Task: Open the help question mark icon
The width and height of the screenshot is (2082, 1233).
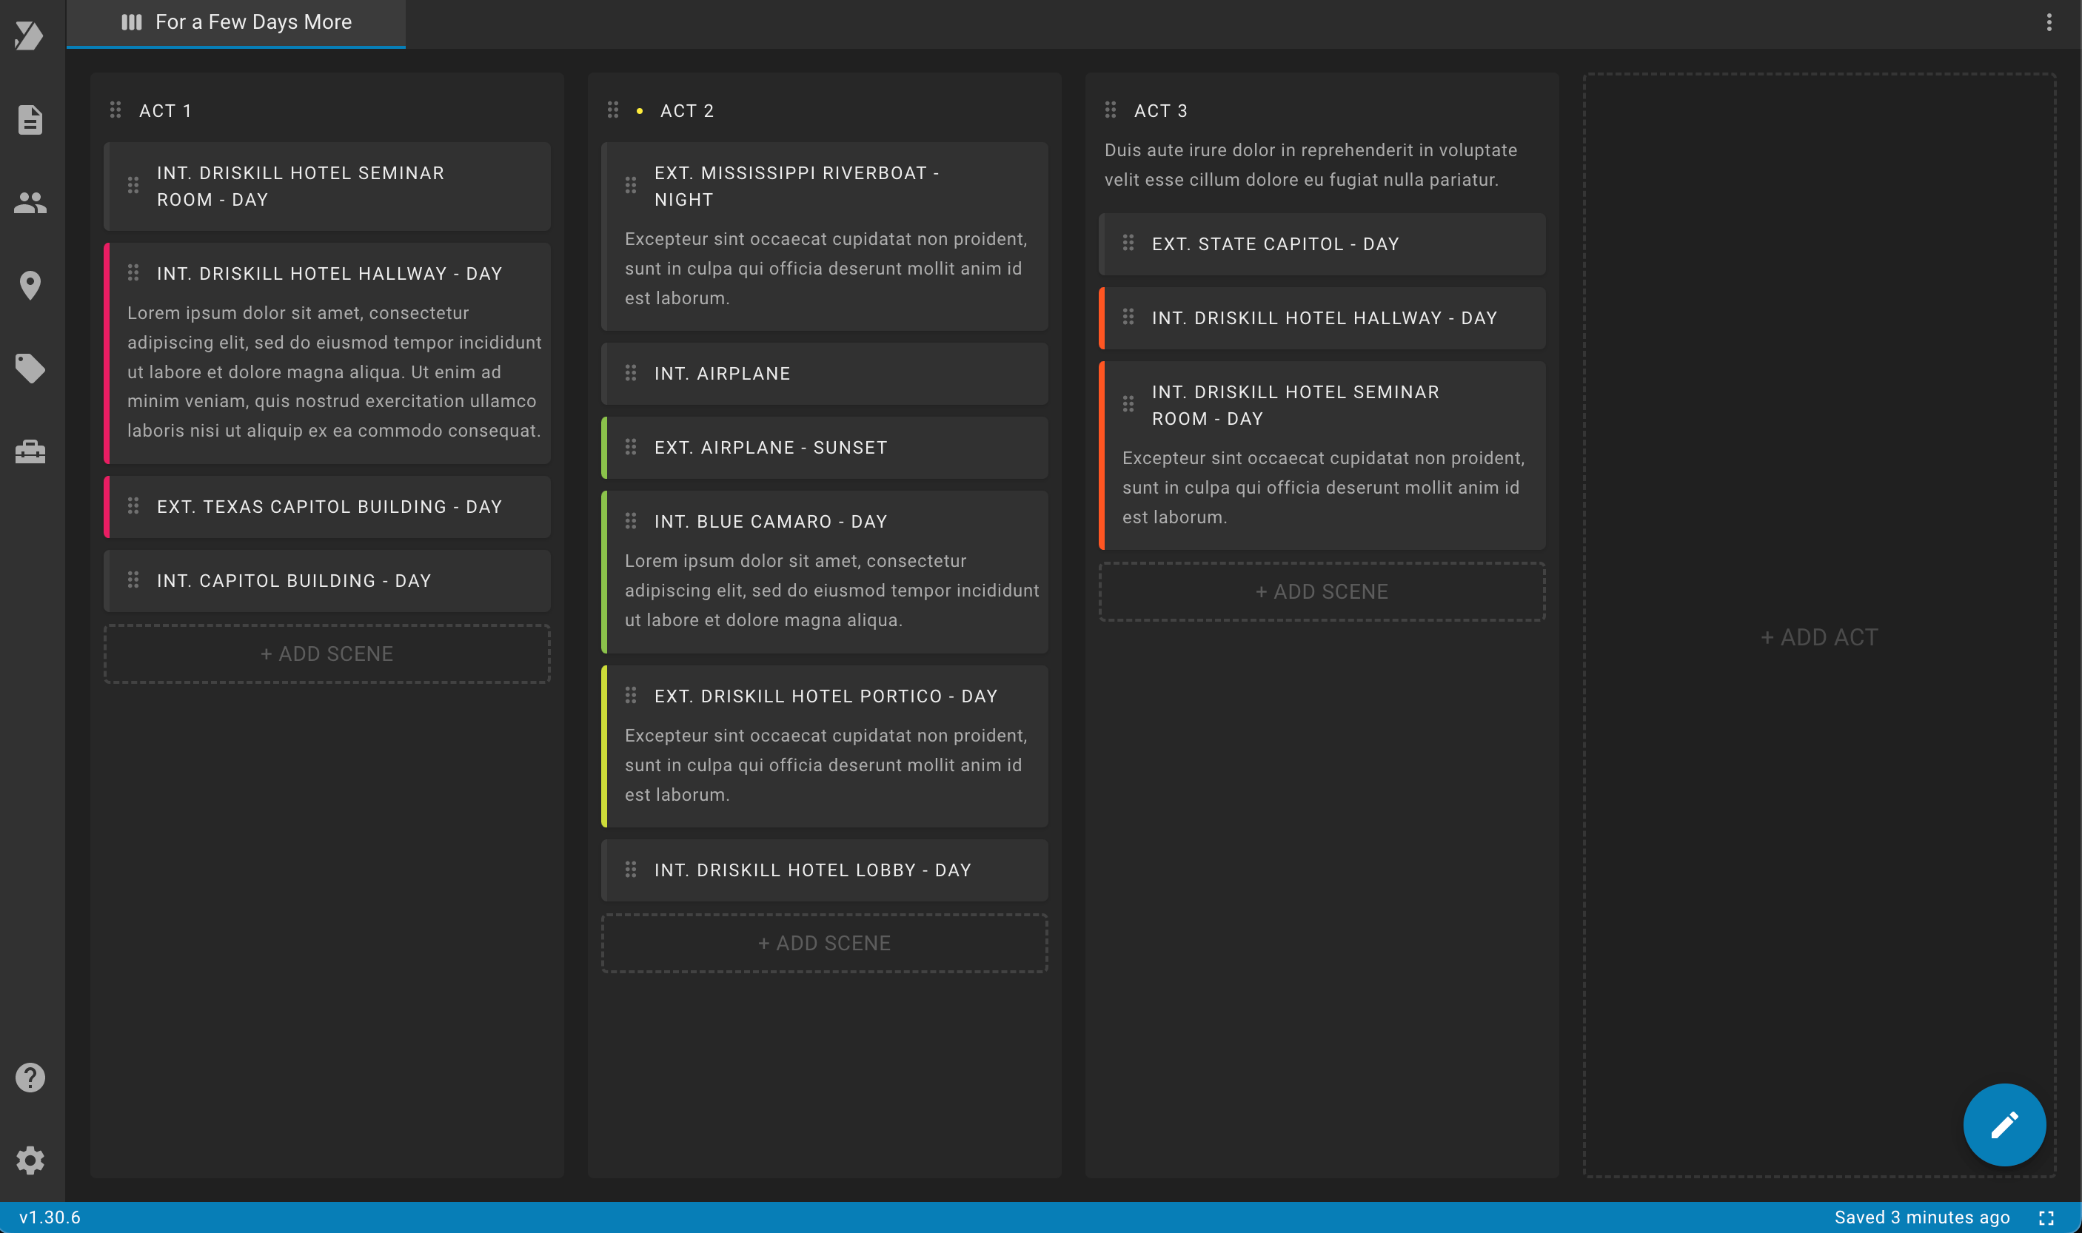Action: (x=30, y=1078)
